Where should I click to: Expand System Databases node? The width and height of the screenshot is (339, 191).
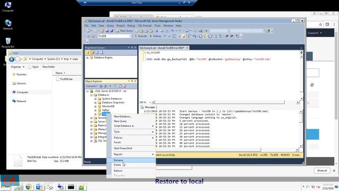click(95, 99)
